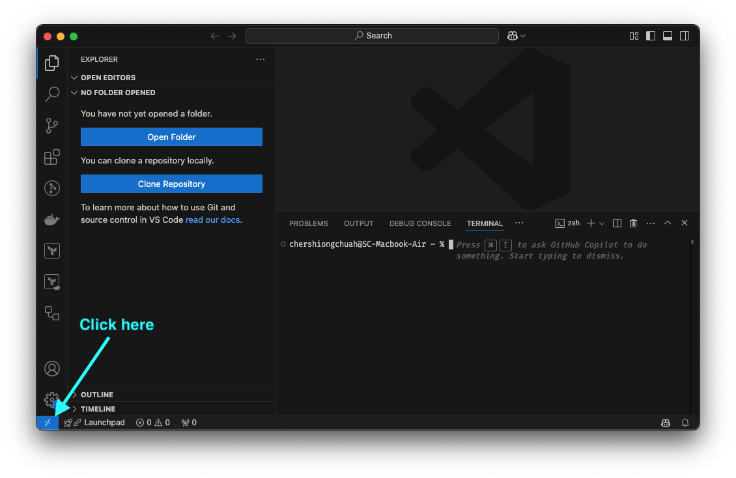Open the Git Graph timeline icon in activity bar
Image resolution: width=736 pixels, height=478 pixels.
tap(52, 188)
